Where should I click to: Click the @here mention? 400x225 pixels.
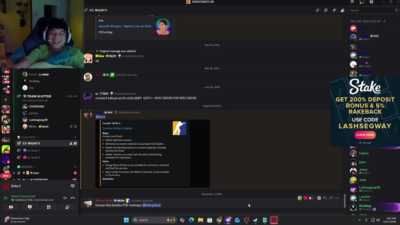tap(100, 117)
